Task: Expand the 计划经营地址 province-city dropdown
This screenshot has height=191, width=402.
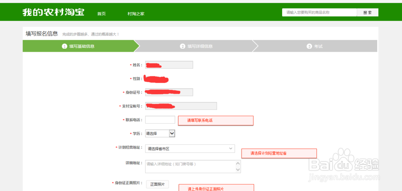Action: pyautogui.click(x=190, y=148)
